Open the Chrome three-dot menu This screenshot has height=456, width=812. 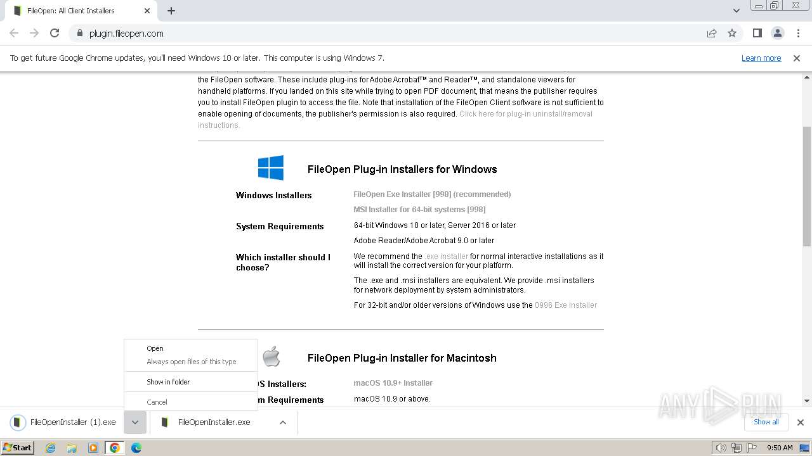point(798,34)
